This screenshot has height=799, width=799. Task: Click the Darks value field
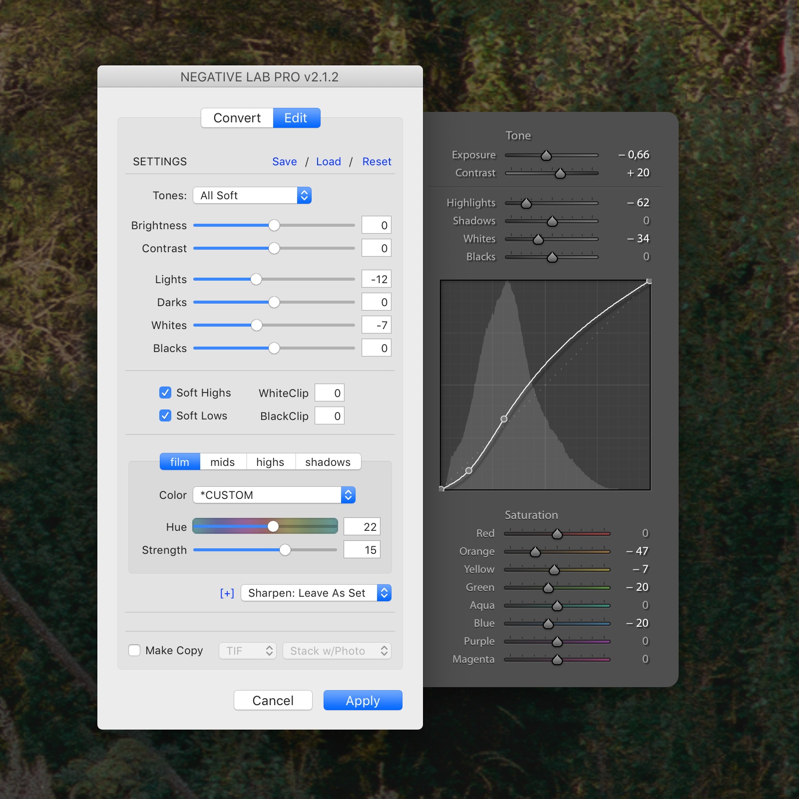coord(377,302)
